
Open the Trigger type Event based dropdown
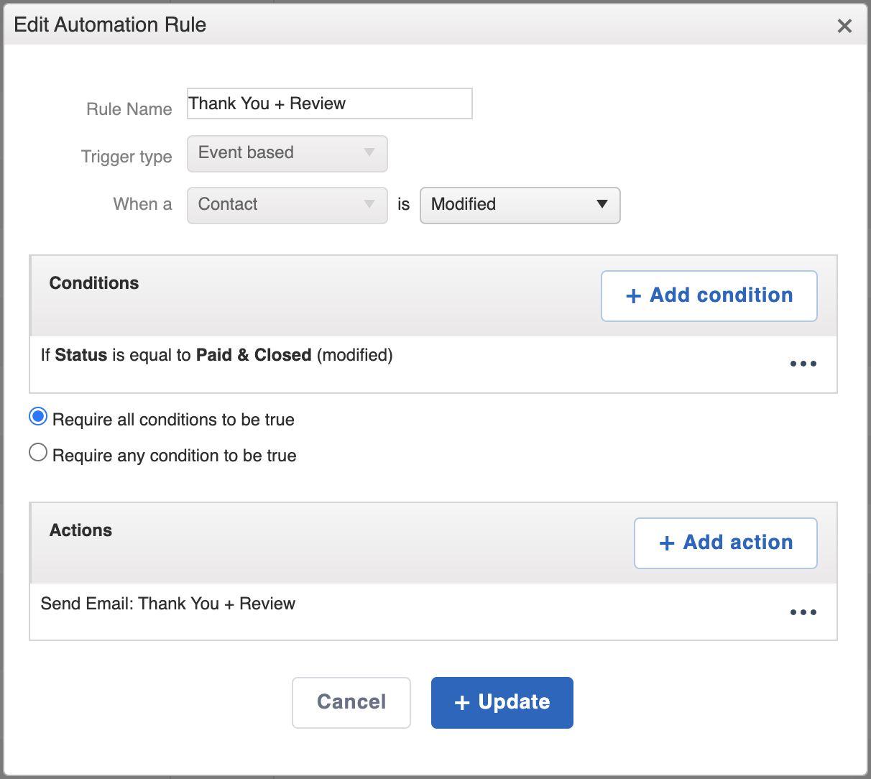coord(287,153)
